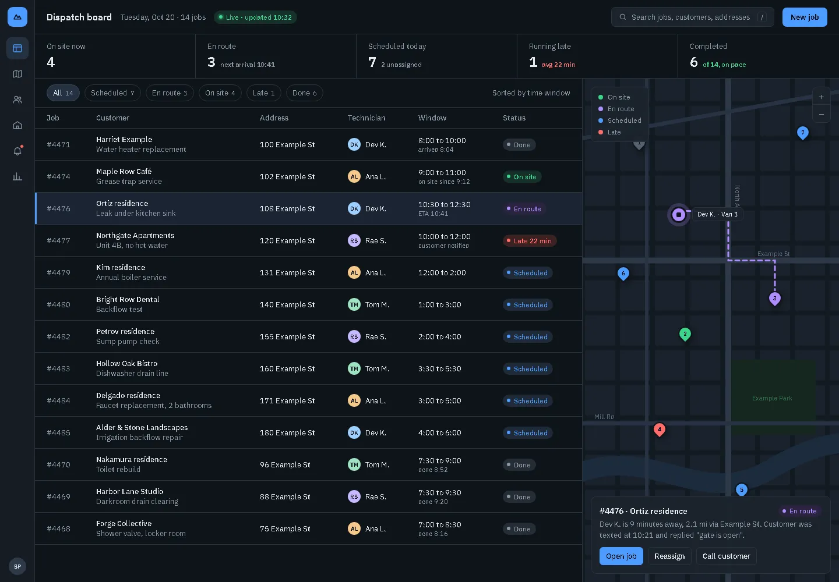Select job number #4480
Image resolution: width=839 pixels, height=582 pixels.
(x=58, y=304)
